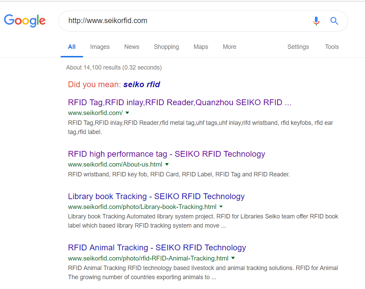The width and height of the screenshot is (365, 289).
Task: Click the green URL www.seikorfid.com/About-us.html
Action: (x=115, y=165)
